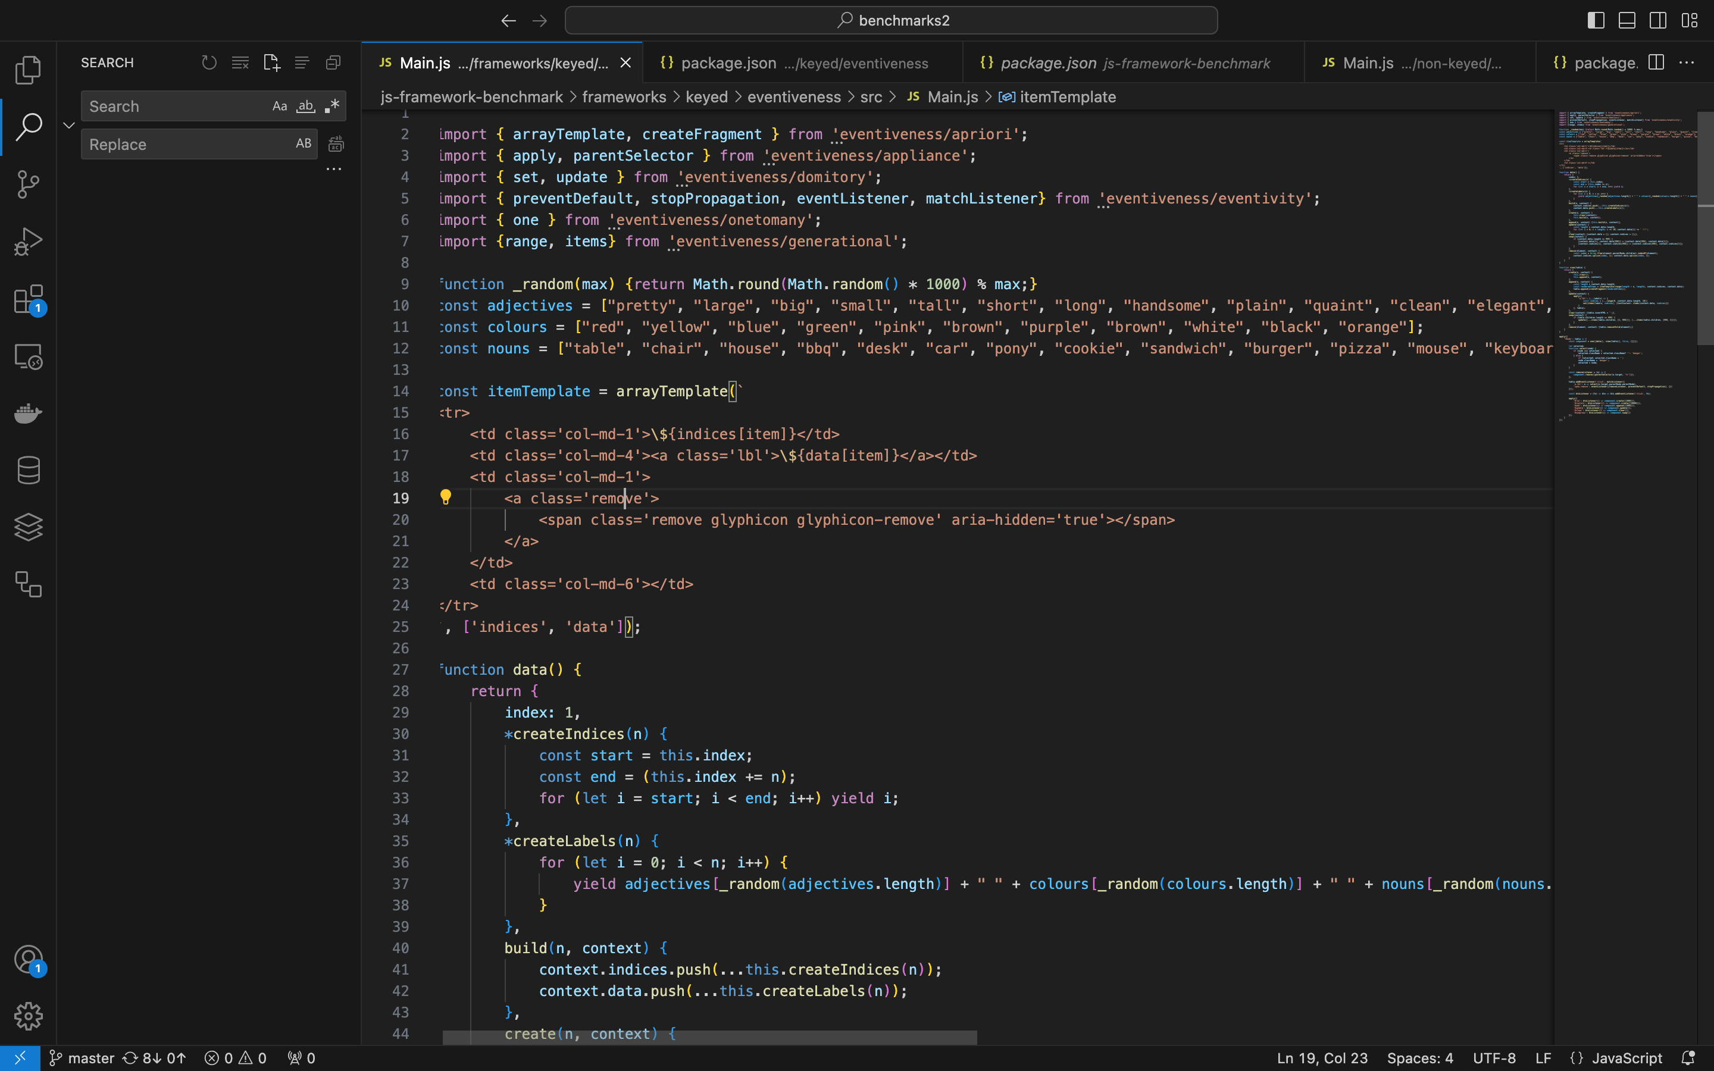Open keyed breadcrumb dropdown

[x=706, y=97]
